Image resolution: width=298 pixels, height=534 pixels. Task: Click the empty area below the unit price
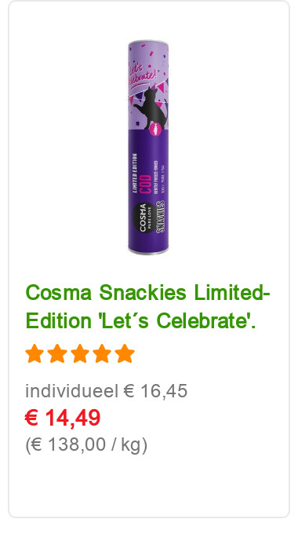click(149, 484)
